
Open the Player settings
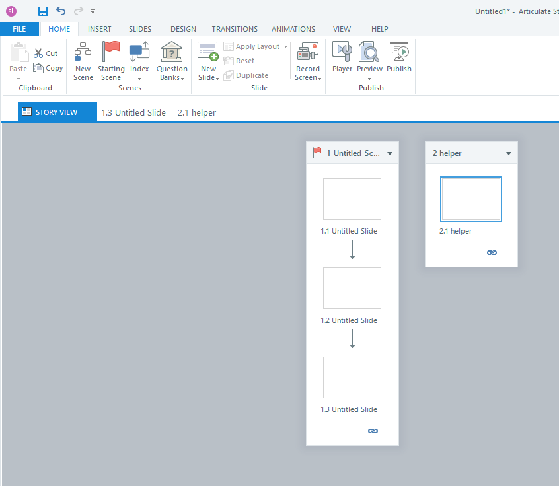342,57
